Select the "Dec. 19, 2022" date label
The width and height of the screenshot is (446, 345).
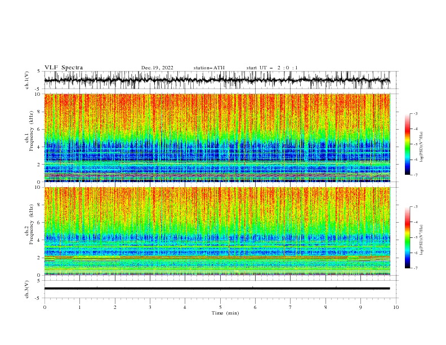pyautogui.click(x=157, y=68)
